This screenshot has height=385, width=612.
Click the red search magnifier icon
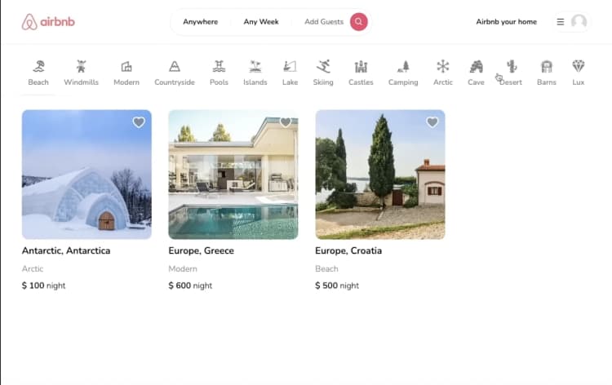(358, 22)
